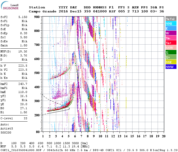Click the foEs N/A value
This screenshot has height=152, width=178.
(x=24, y=41)
